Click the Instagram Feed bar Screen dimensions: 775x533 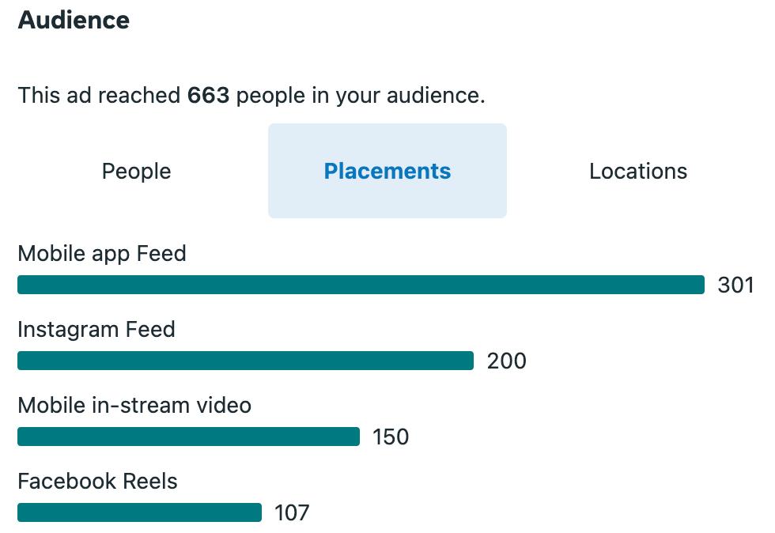point(245,361)
